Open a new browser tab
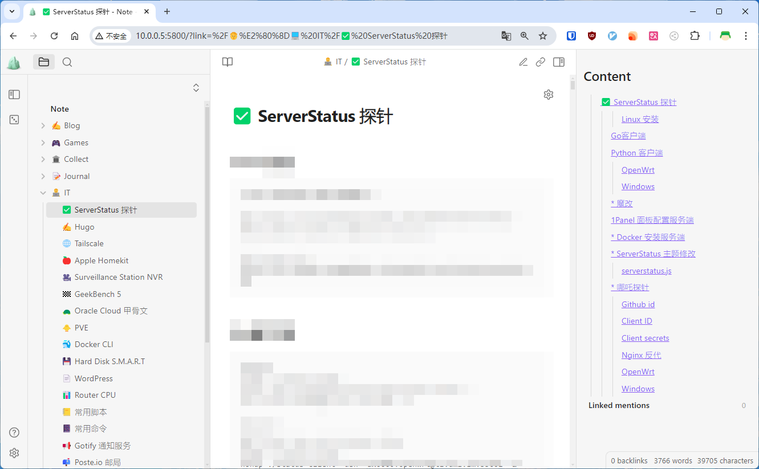The width and height of the screenshot is (759, 469). click(167, 11)
